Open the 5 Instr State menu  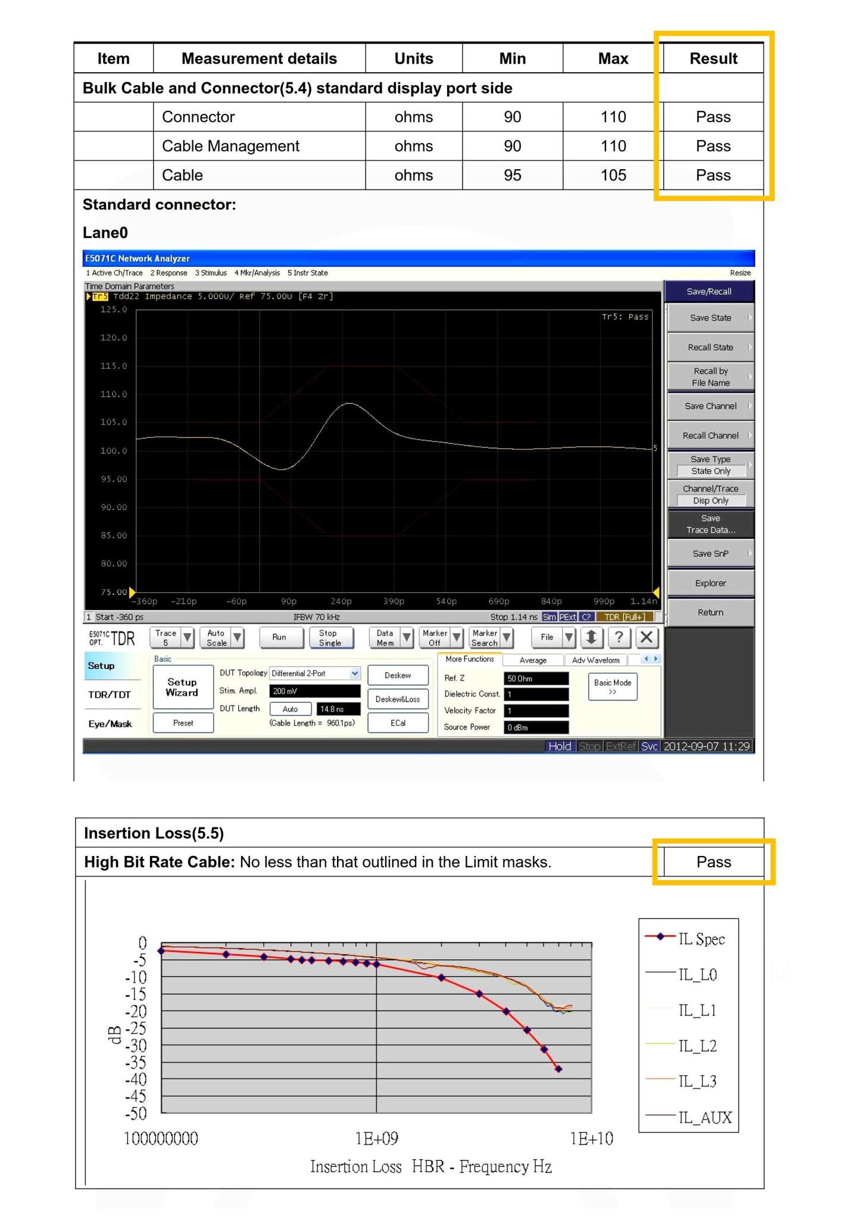coord(307,273)
